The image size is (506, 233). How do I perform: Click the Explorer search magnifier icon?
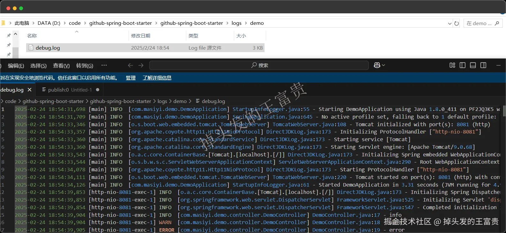[497, 23]
